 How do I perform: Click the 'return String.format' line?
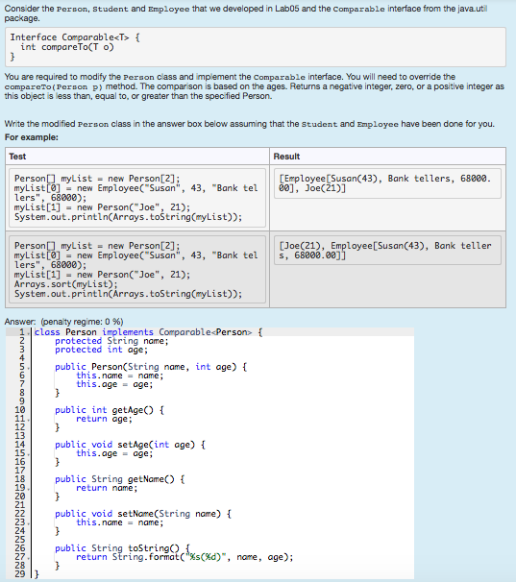tap(184, 557)
